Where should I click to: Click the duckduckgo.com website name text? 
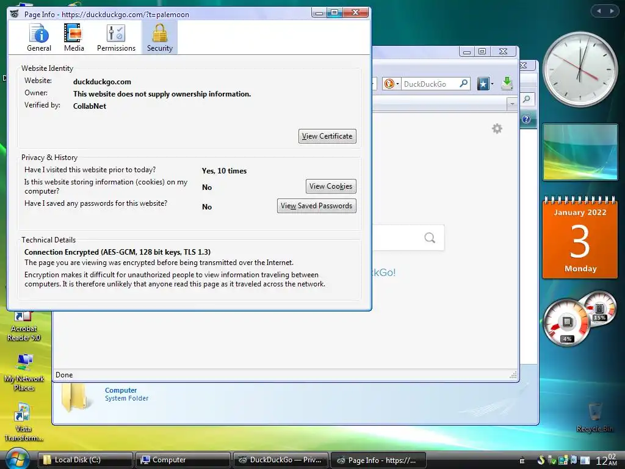coord(102,82)
